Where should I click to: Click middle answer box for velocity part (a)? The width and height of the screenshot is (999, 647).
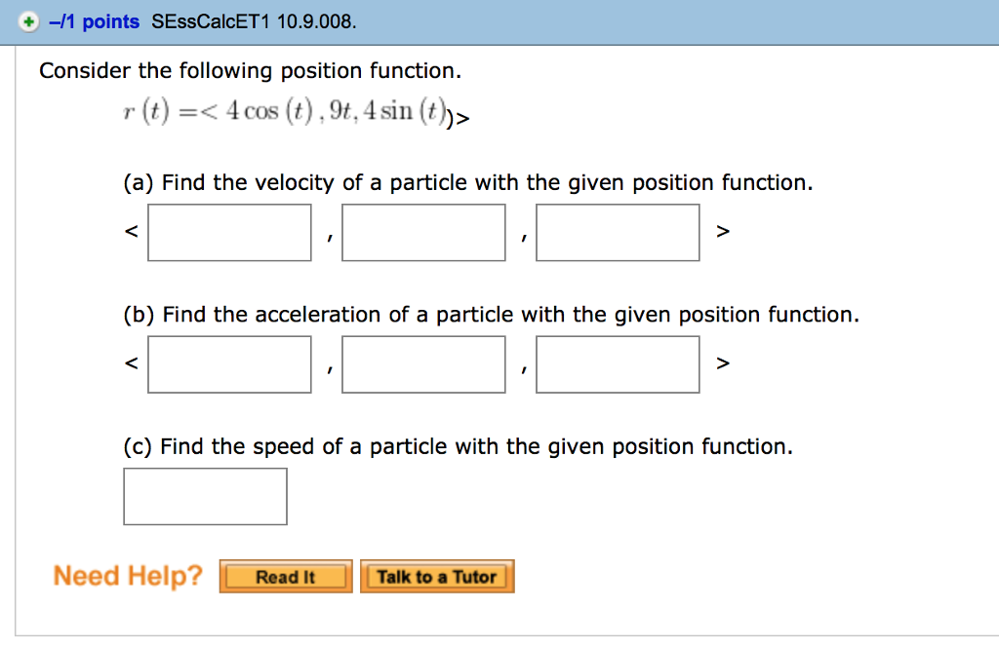tap(422, 232)
